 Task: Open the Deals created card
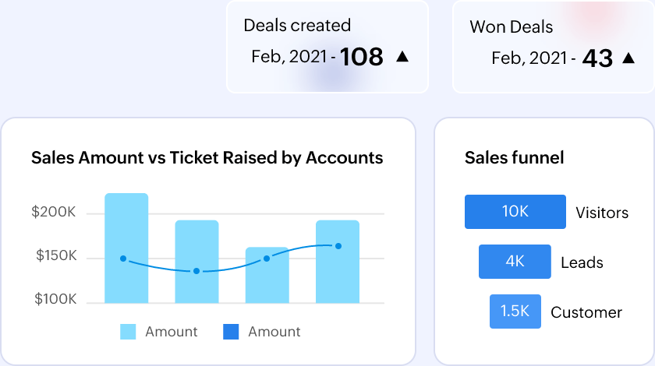pyautogui.click(x=327, y=47)
